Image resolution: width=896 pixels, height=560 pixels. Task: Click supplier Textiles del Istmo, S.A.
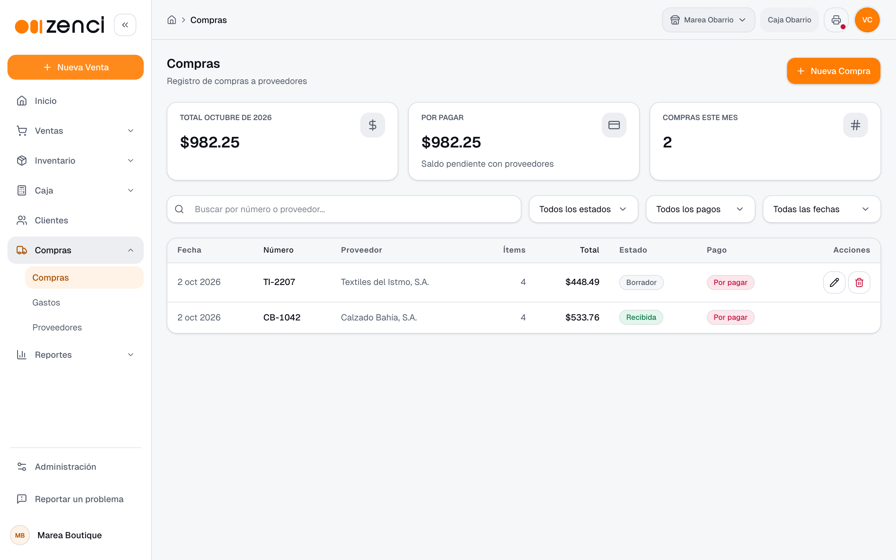[385, 282]
